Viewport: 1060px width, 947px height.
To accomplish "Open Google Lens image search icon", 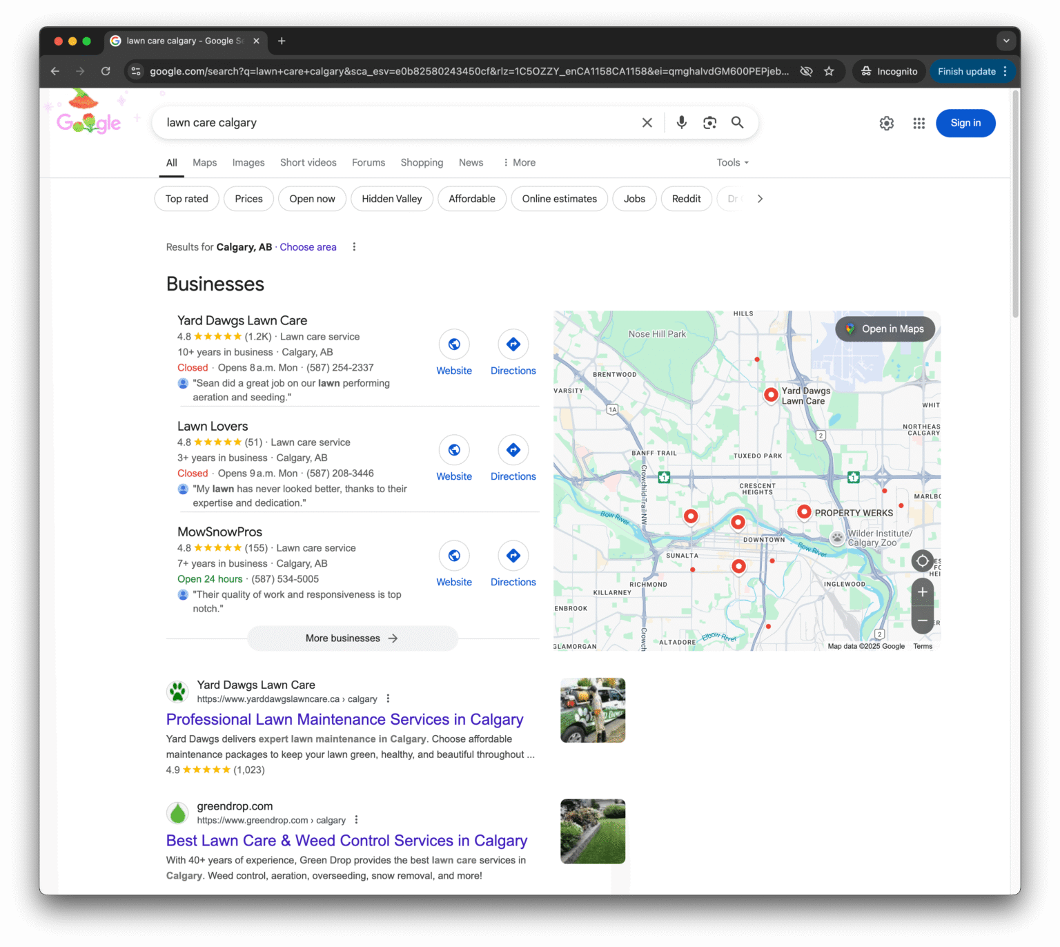I will point(709,123).
